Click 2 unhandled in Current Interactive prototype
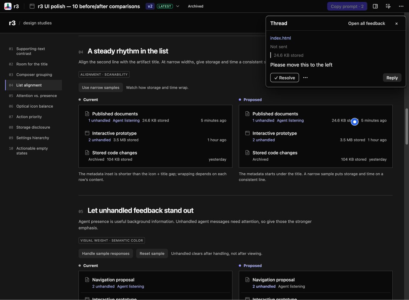The height and width of the screenshot is (300, 409). tap(100, 140)
